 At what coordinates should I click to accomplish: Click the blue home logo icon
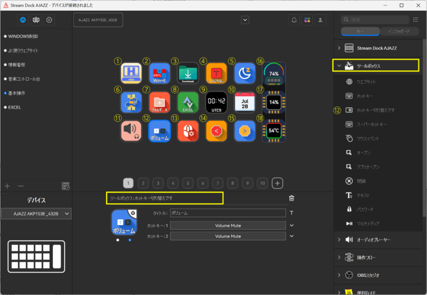coord(23,20)
